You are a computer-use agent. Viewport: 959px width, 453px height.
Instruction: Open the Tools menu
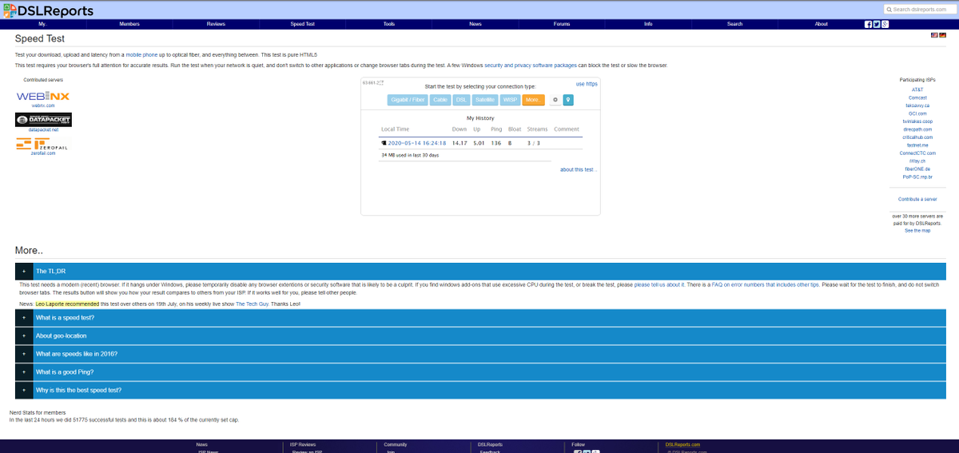389,24
